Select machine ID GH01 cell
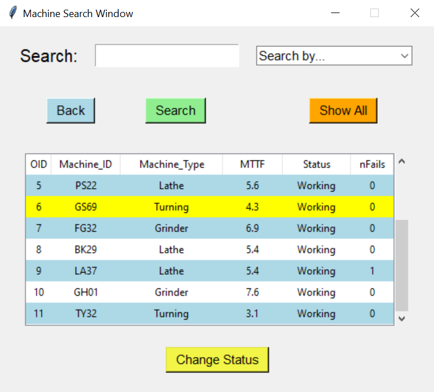 pos(86,292)
